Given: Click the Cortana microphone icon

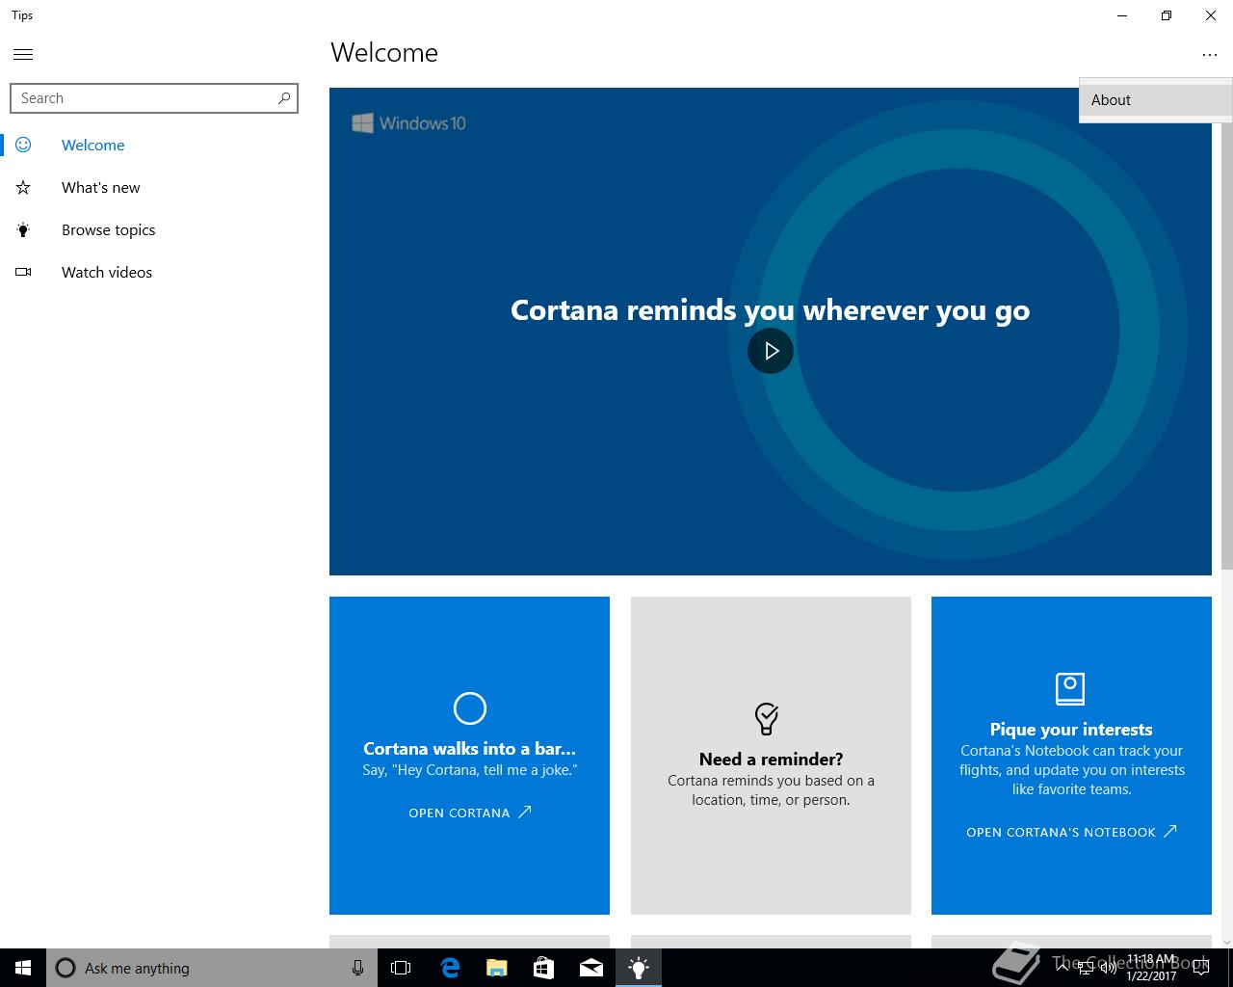Looking at the screenshot, I should click(357, 968).
